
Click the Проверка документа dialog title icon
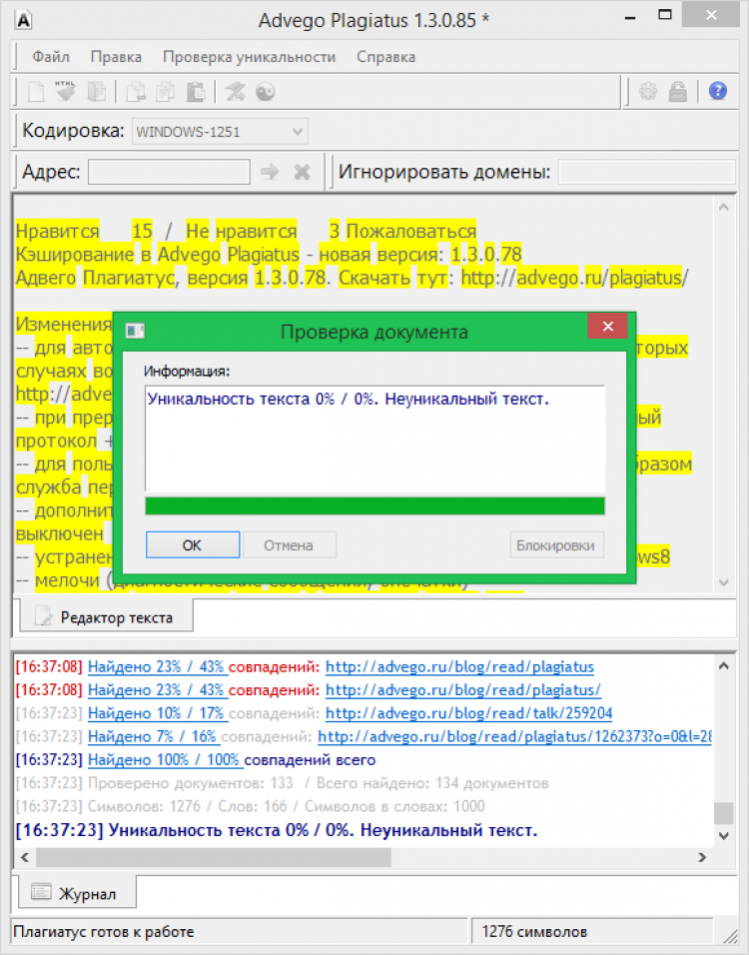click(135, 331)
